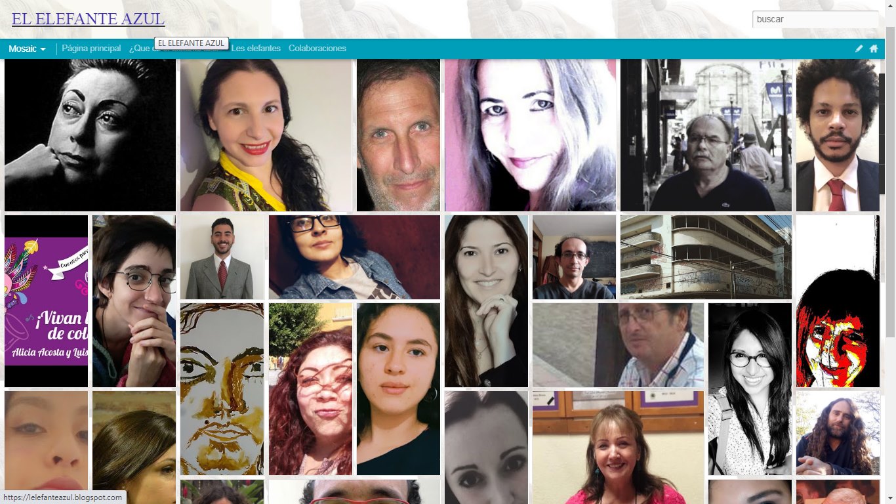
Task: Focus the buscar search field
Action: point(815,20)
